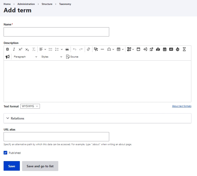Click the arrow-into-bracket icon
197x176 pixels.
click(x=145, y=49)
